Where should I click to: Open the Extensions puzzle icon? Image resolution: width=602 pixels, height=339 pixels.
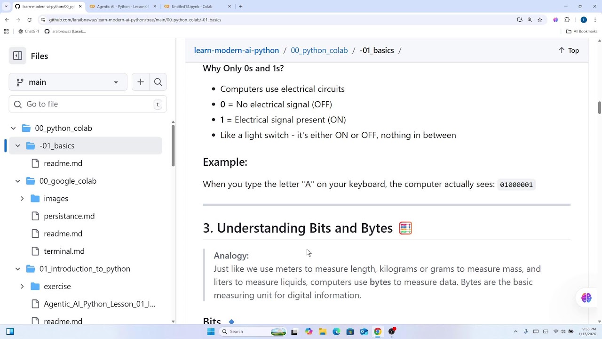click(x=567, y=20)
